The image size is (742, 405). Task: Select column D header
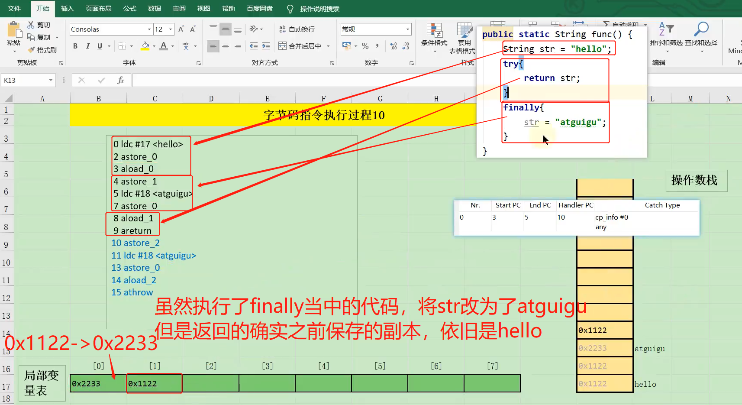tap(211, 98)
